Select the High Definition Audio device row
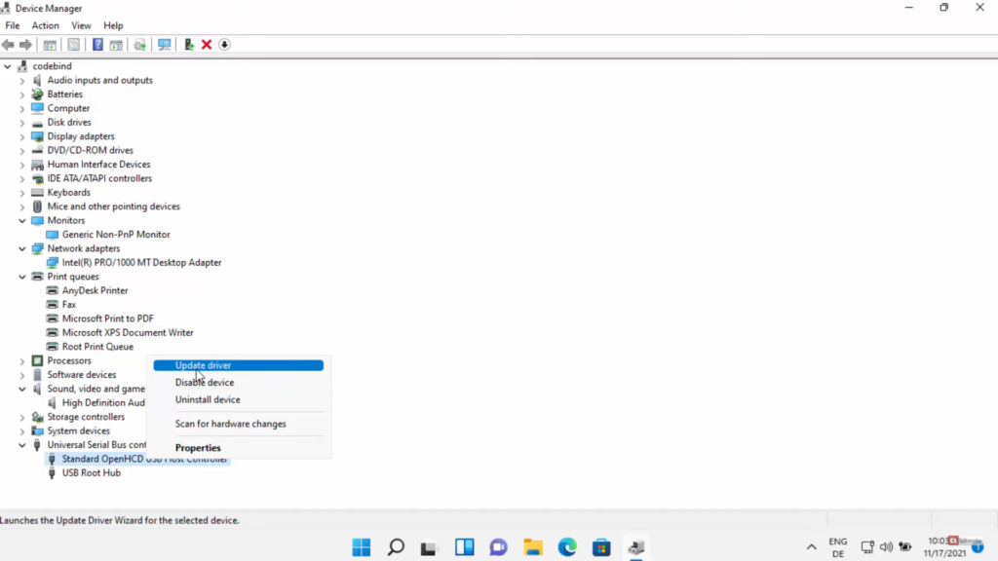 click(x=103, y=402)
